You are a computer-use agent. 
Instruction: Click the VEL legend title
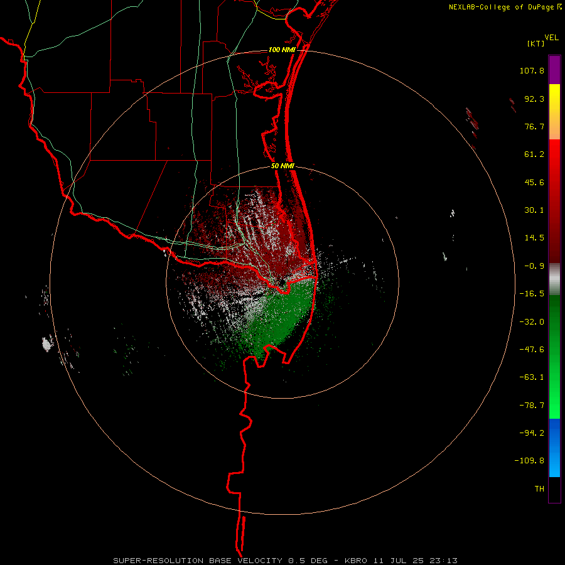(551, 38)
